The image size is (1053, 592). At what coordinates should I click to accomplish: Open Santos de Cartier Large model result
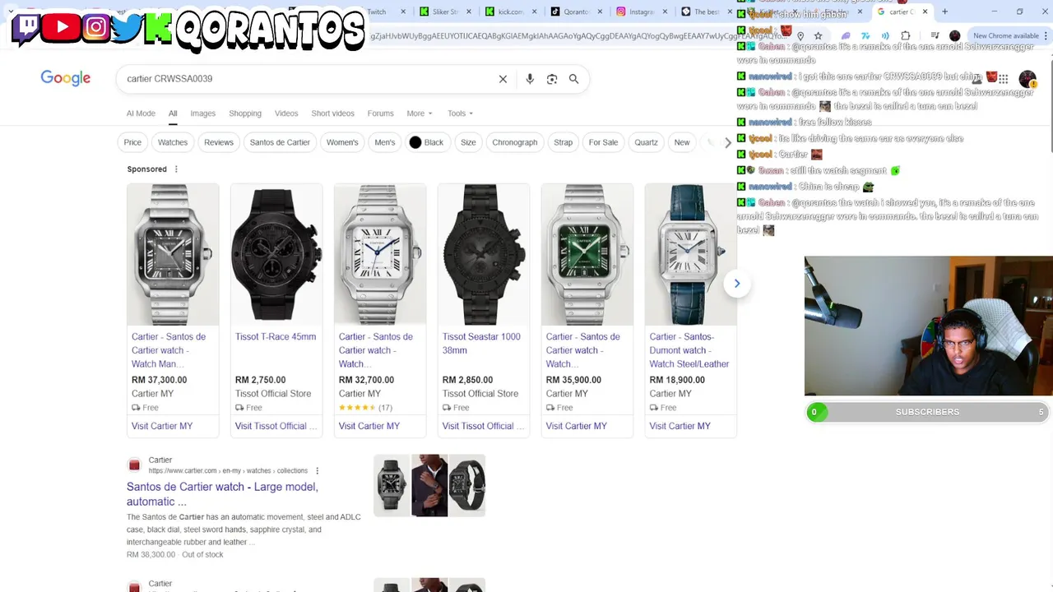pos(222,494)
